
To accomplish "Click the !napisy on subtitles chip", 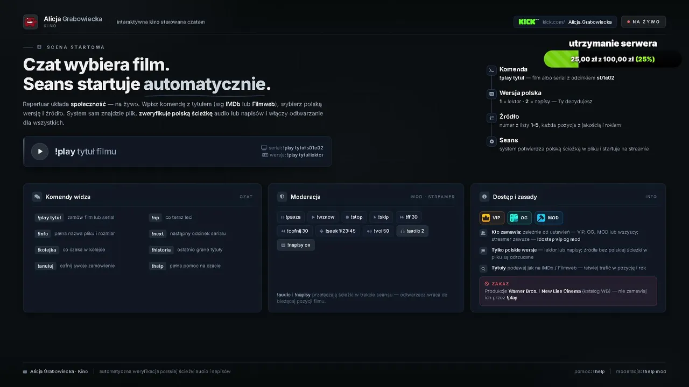I will tap(296, 245).
